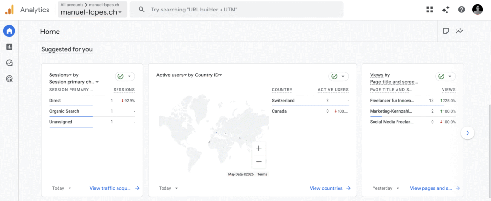Expand the Yesterday date range dropdown
Screen dimensions: 491x201
[x=386, y=188]
